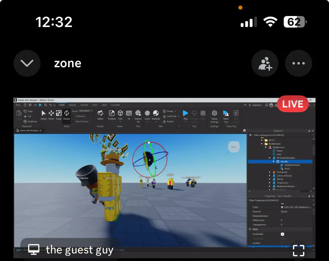
Task: Toggle the Join Surfaces checkbox
Action: point(73,121)
